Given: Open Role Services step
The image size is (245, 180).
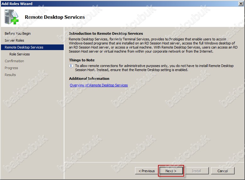Looking at the screenshot, I should 19,54.
